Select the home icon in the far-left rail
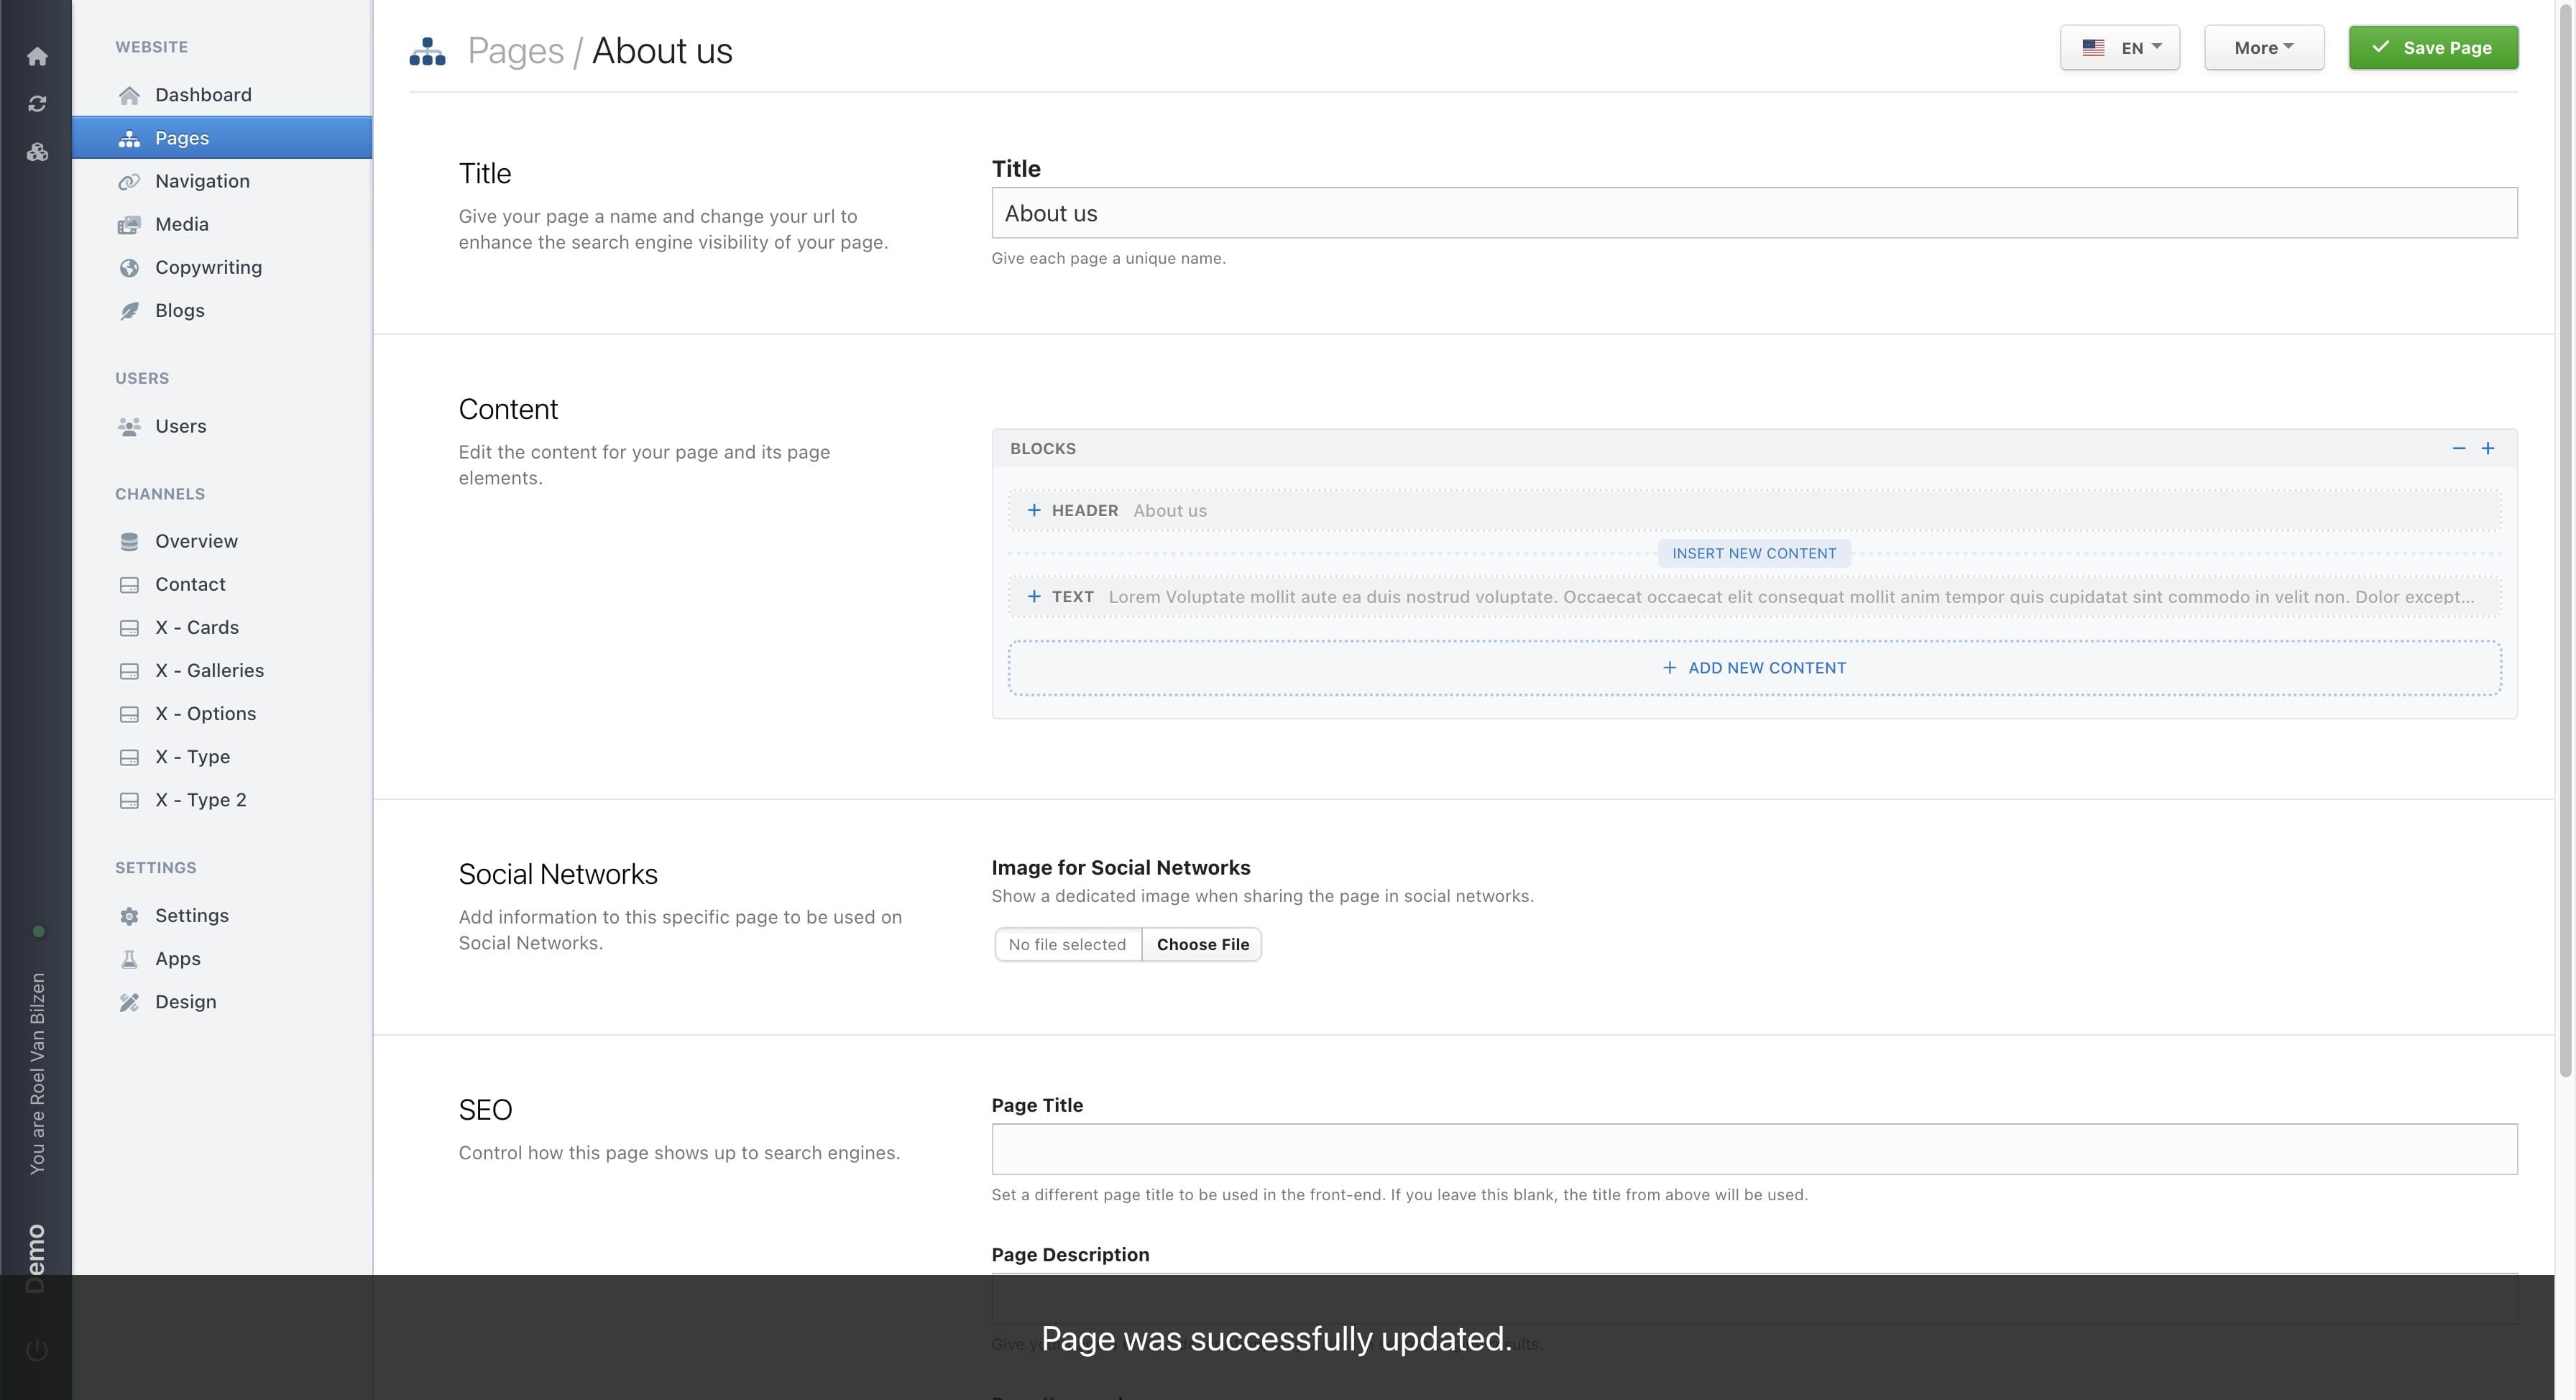 [x=37, y=57]
